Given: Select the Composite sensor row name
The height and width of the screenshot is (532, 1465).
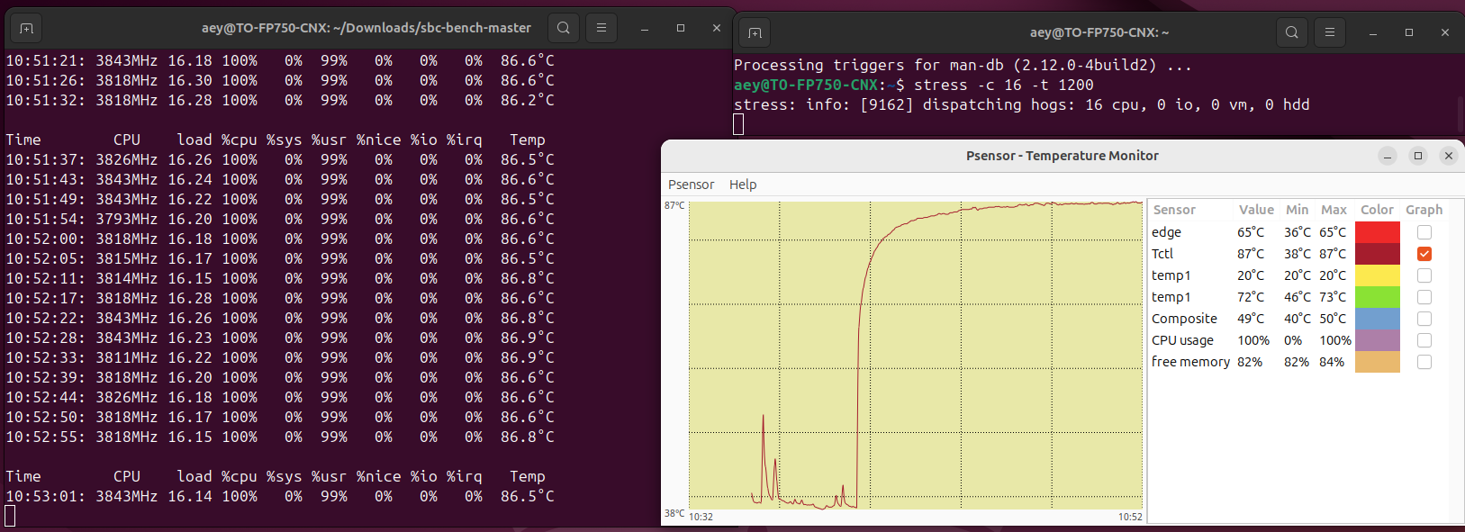Looking at the screenshot, I should (x=1184, y=319).
